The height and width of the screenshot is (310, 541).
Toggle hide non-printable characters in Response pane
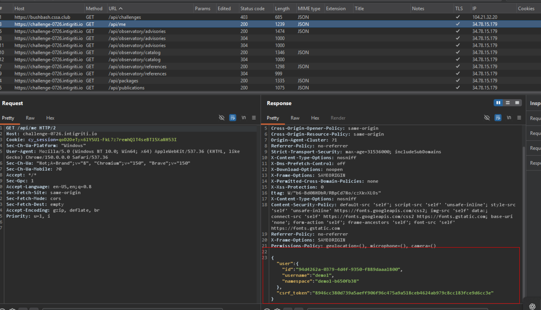[487, 118]
